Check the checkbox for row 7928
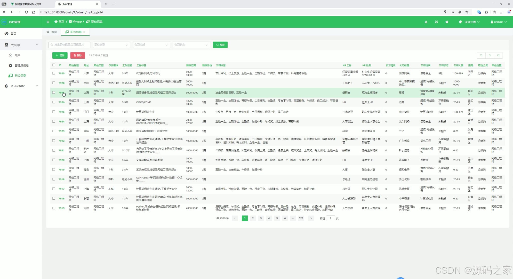513x279 pixels. pyautogui.click(x=54, y=83)
